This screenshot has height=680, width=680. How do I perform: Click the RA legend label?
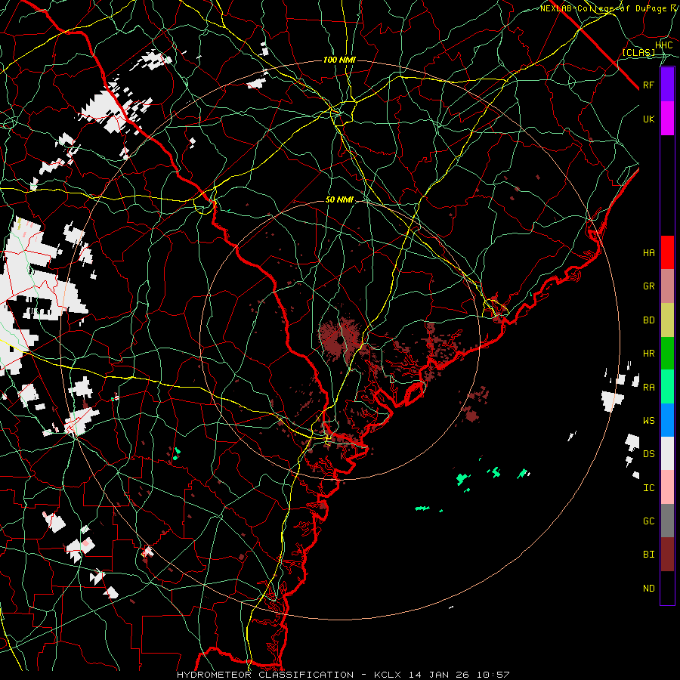pos(648,388)
